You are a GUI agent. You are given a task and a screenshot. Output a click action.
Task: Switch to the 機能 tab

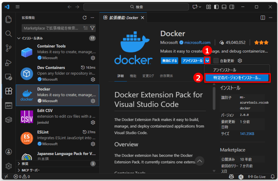tap(133, 76)
